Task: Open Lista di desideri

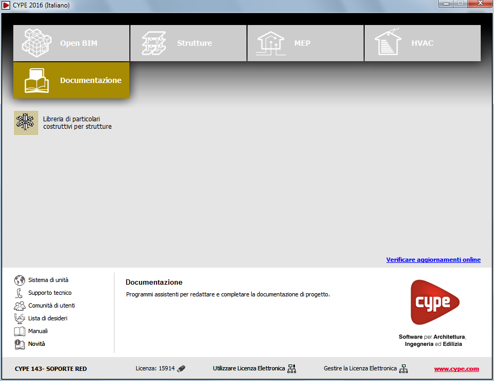Action: click(x=47, y=318)
